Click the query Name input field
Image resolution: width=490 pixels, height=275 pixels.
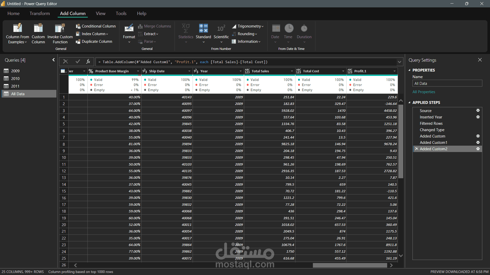click(x=447, y=84)
